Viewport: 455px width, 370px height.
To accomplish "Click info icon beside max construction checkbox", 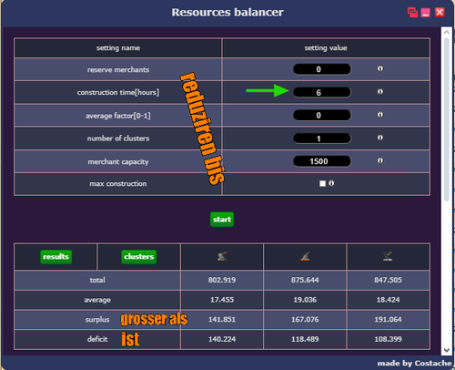I will click(x=331, y=183).
